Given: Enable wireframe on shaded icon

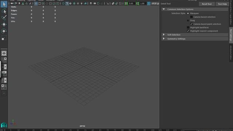Looking at the screenshot, I should (74, 3).
